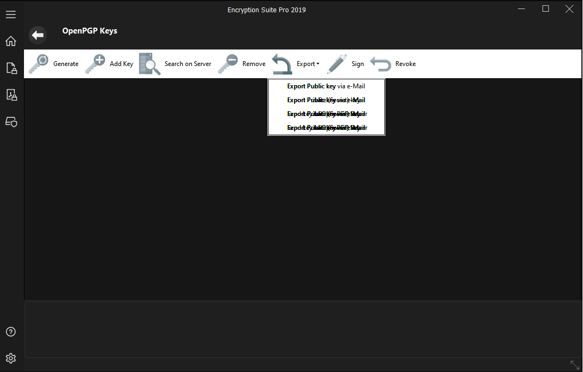583x372 pixels.
Task: Click the Encryption Suite Pro 2019 title
Action: click(x=266, y=10)
